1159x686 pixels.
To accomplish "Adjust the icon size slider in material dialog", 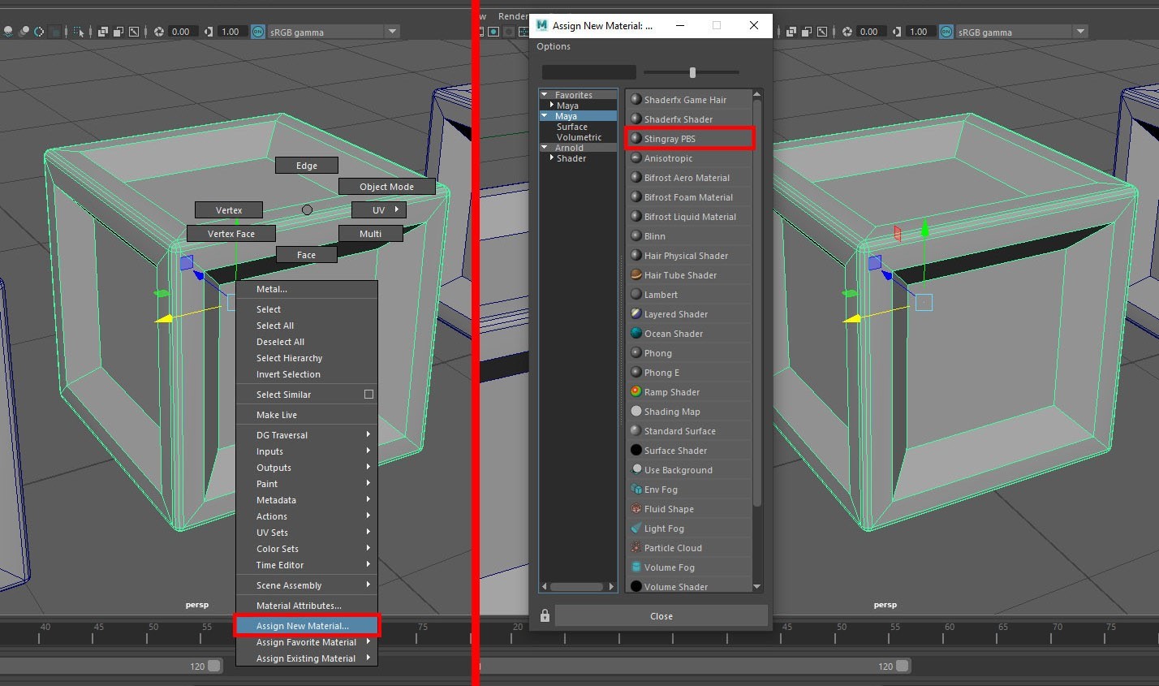I will (x=692, y=72).
